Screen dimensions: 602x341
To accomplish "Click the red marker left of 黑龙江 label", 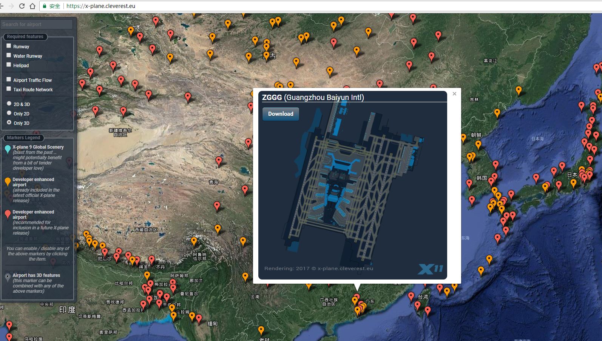I will [x=432, y=57].
